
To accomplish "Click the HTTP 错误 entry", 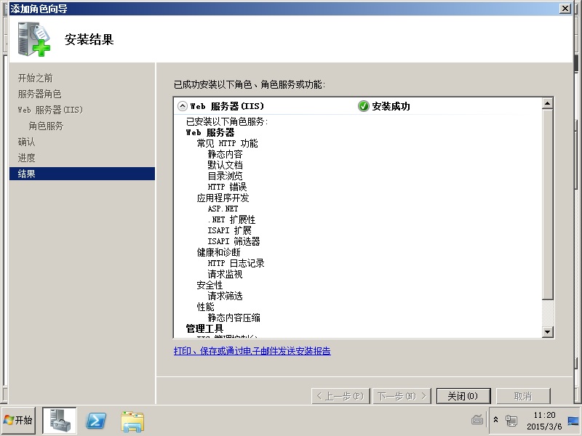I will (x=227, y=187).
